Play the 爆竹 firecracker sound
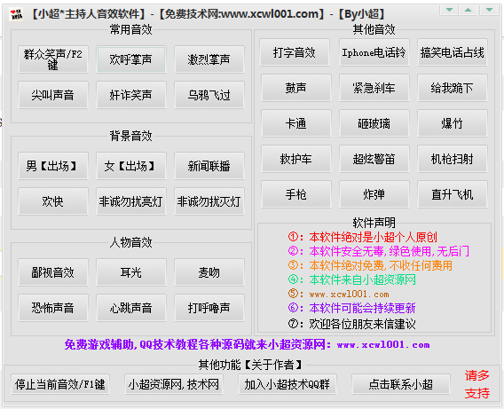Viewport: 504px width, 409px height. click(453, 123)
